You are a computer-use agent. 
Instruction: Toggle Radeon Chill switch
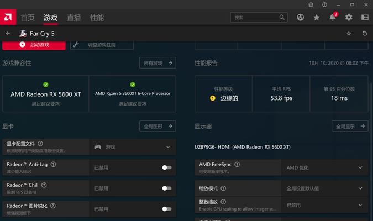tap(167, 188)
